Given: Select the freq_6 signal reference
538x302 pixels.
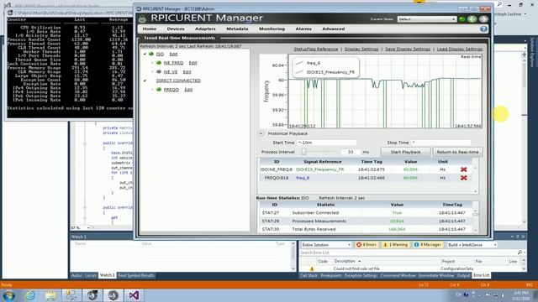Looking at the screenshot, I should (x=303, y=178).
